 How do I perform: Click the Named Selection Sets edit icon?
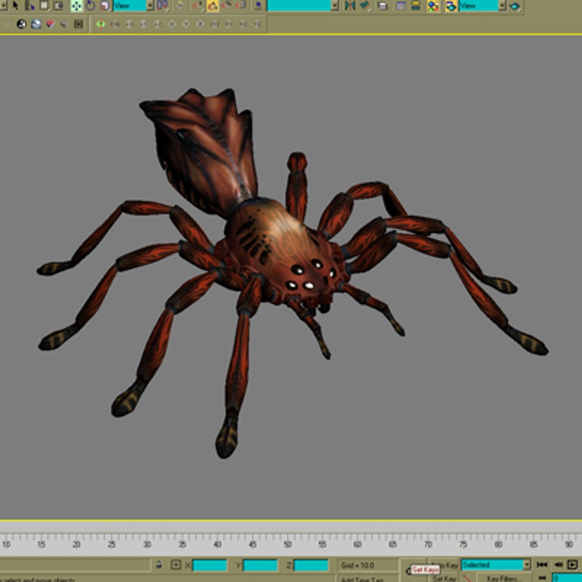(x=258, y=5)
